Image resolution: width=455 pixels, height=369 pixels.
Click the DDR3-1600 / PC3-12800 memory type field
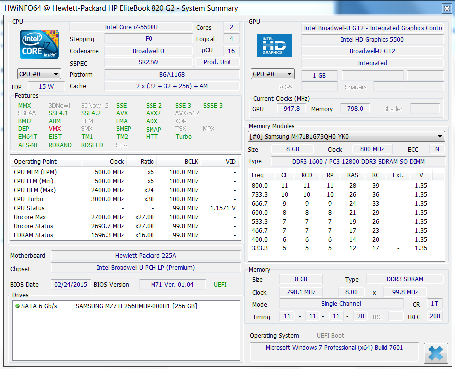[358, 162]
